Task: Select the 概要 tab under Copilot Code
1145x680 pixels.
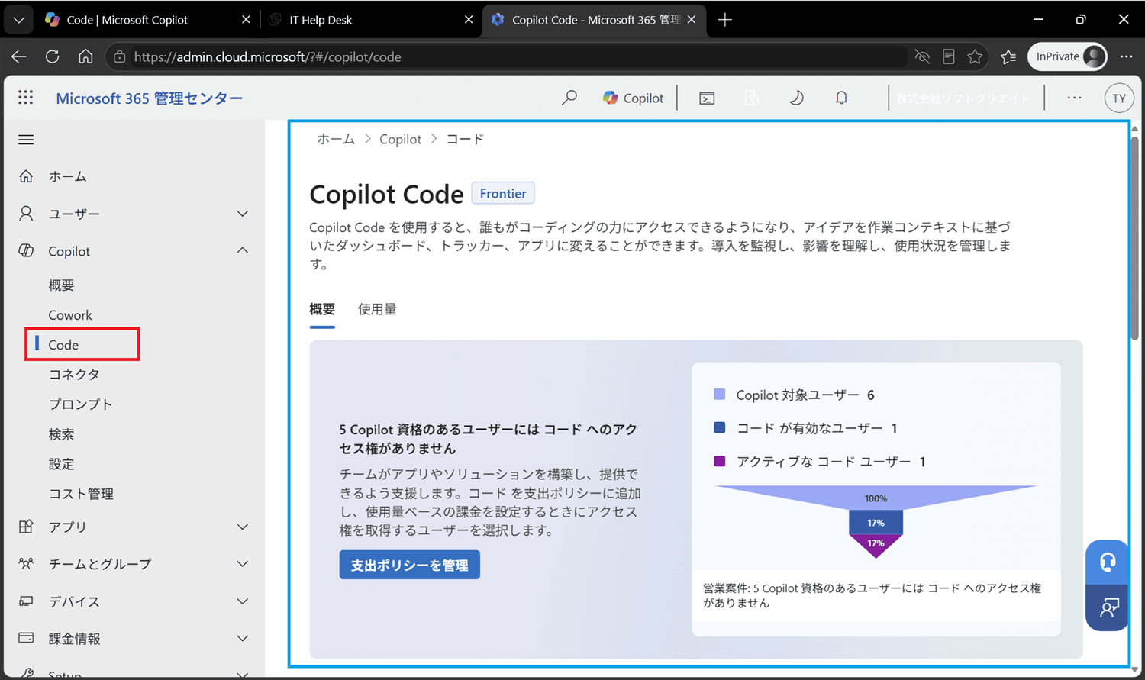Action: click(x=322, y=309)
